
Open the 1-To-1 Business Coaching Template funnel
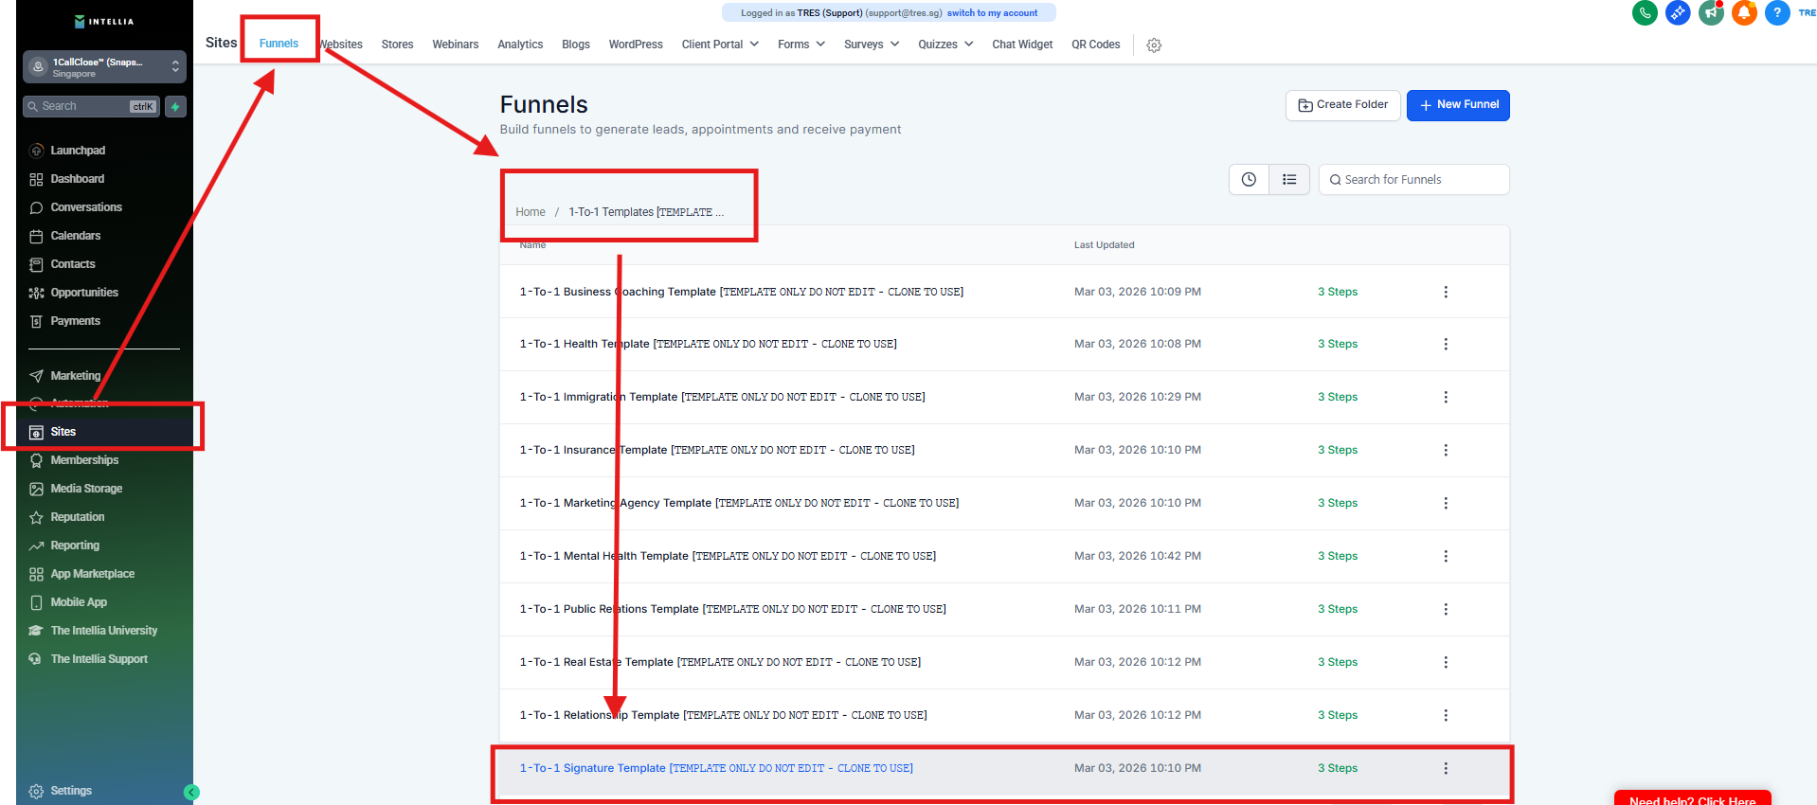click(742, 292)
